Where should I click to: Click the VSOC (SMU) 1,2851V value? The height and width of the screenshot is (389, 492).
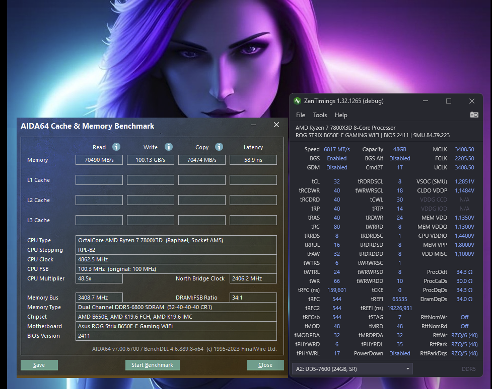(464, 181)
